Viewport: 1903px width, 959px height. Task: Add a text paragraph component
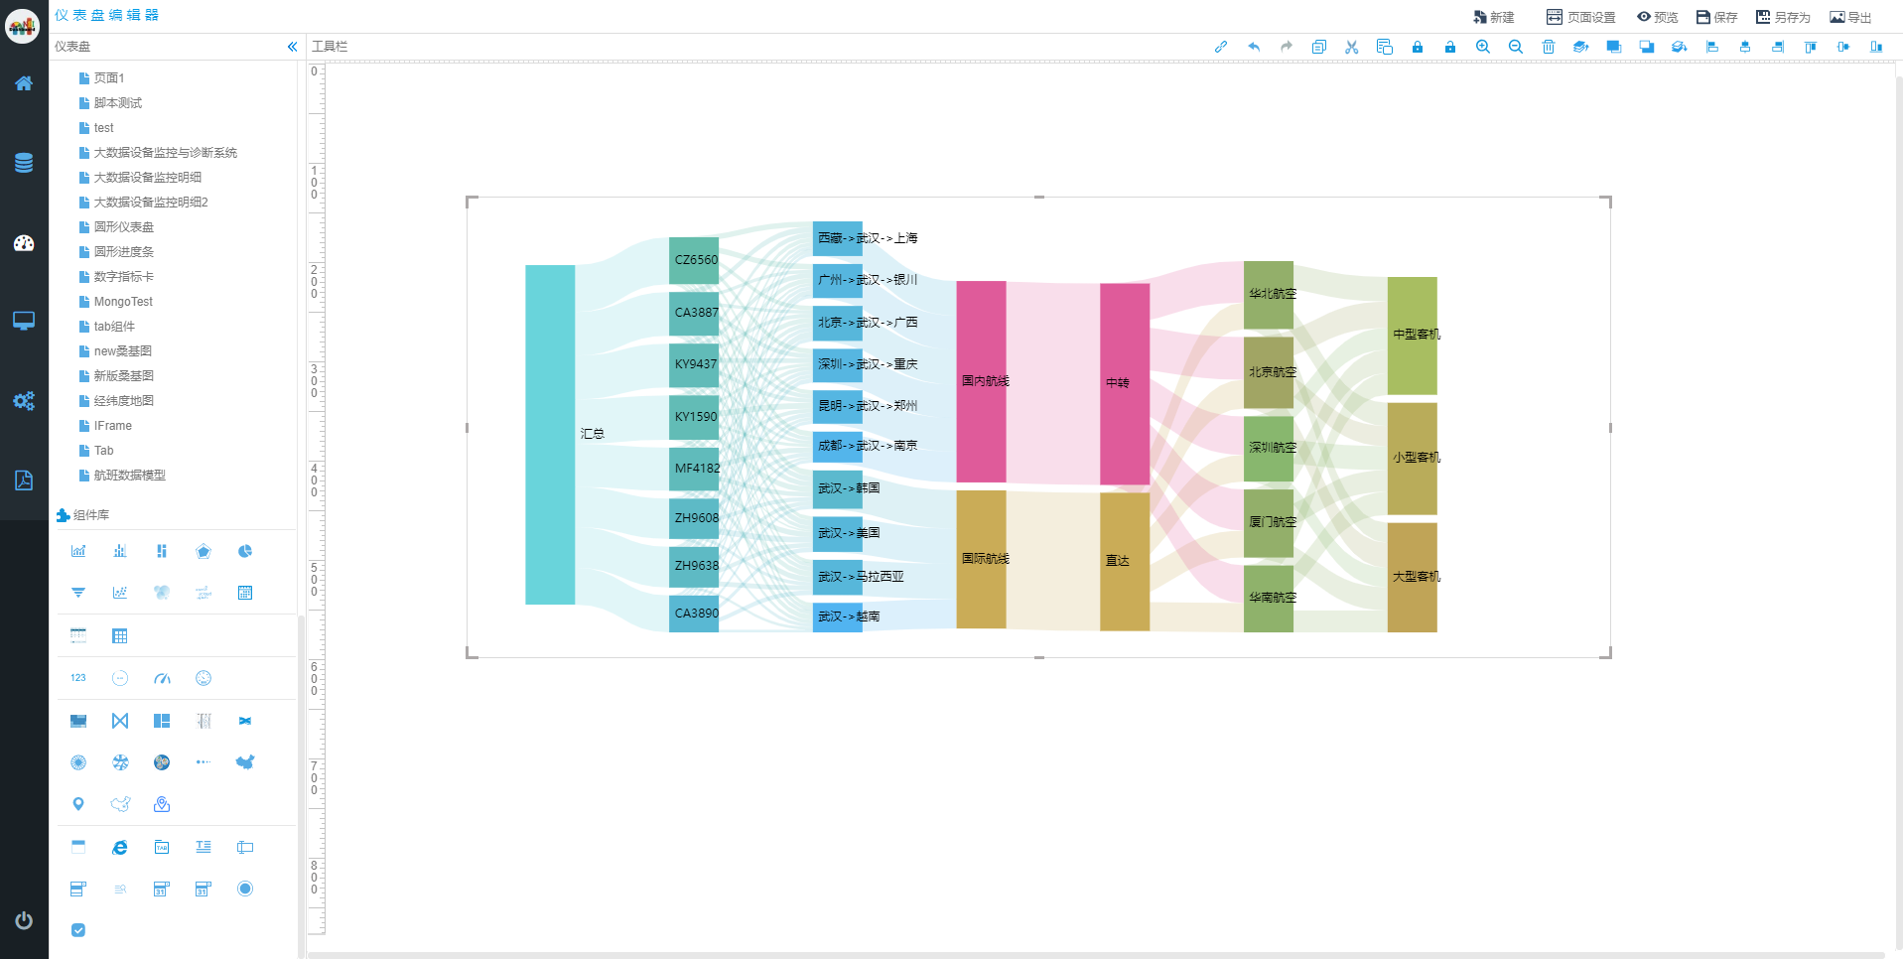click(204, 847)
